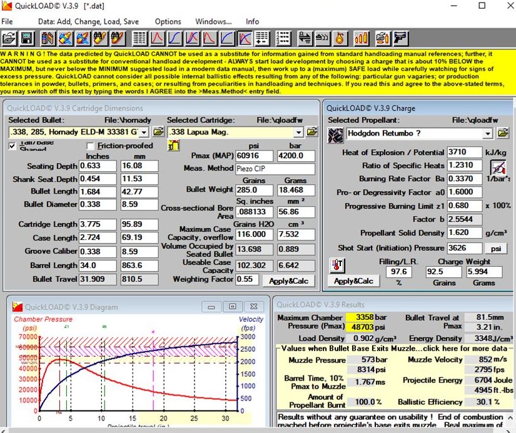Click the powder granules picture icon
The height and width of the screenshot is (433, 516).
coord(335,135)
